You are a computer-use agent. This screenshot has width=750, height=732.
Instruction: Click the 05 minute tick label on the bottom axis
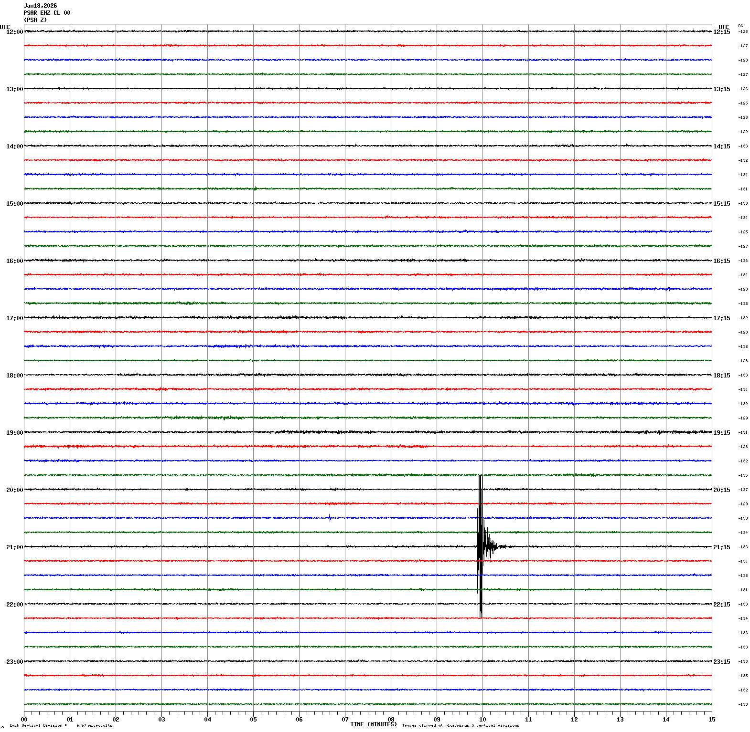[253, 720]
